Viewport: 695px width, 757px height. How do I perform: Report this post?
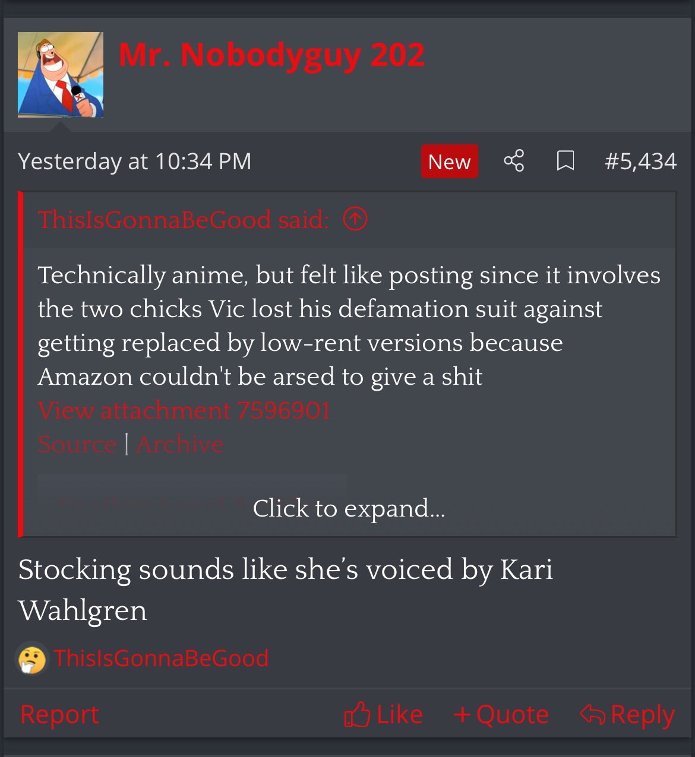[59, 714]
